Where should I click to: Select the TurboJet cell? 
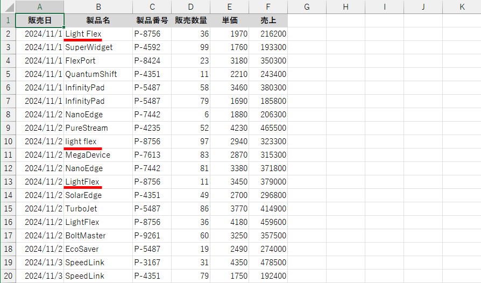click(98, 209)
